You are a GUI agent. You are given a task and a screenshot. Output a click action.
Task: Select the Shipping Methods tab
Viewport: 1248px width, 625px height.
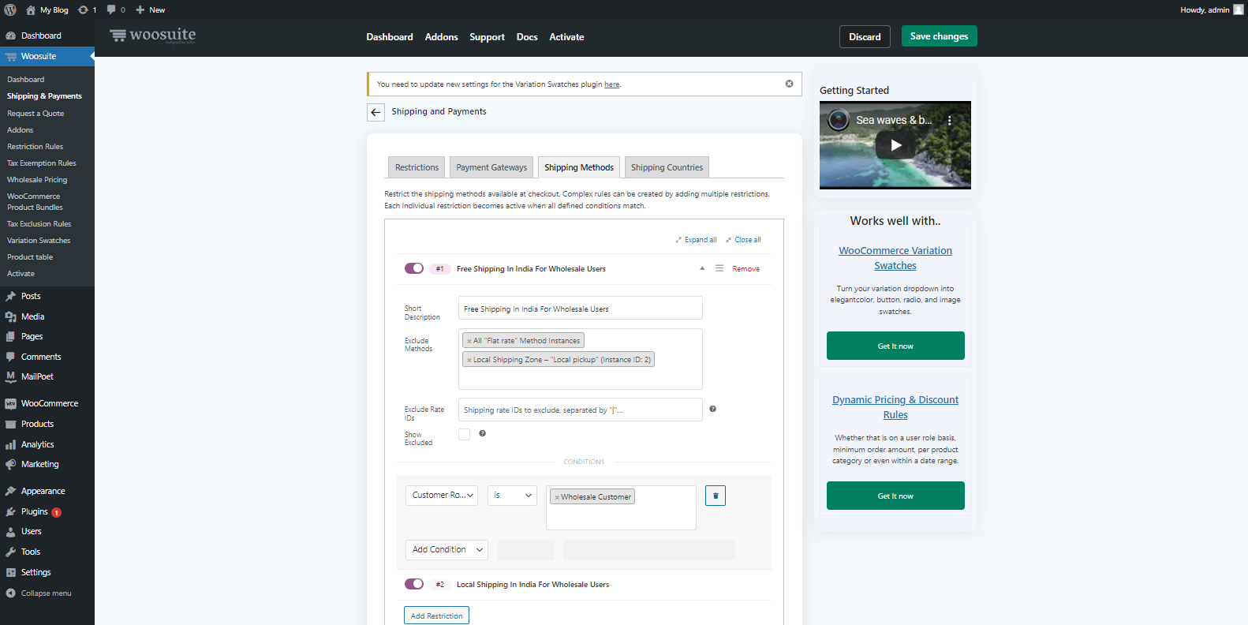click(579, 167)
